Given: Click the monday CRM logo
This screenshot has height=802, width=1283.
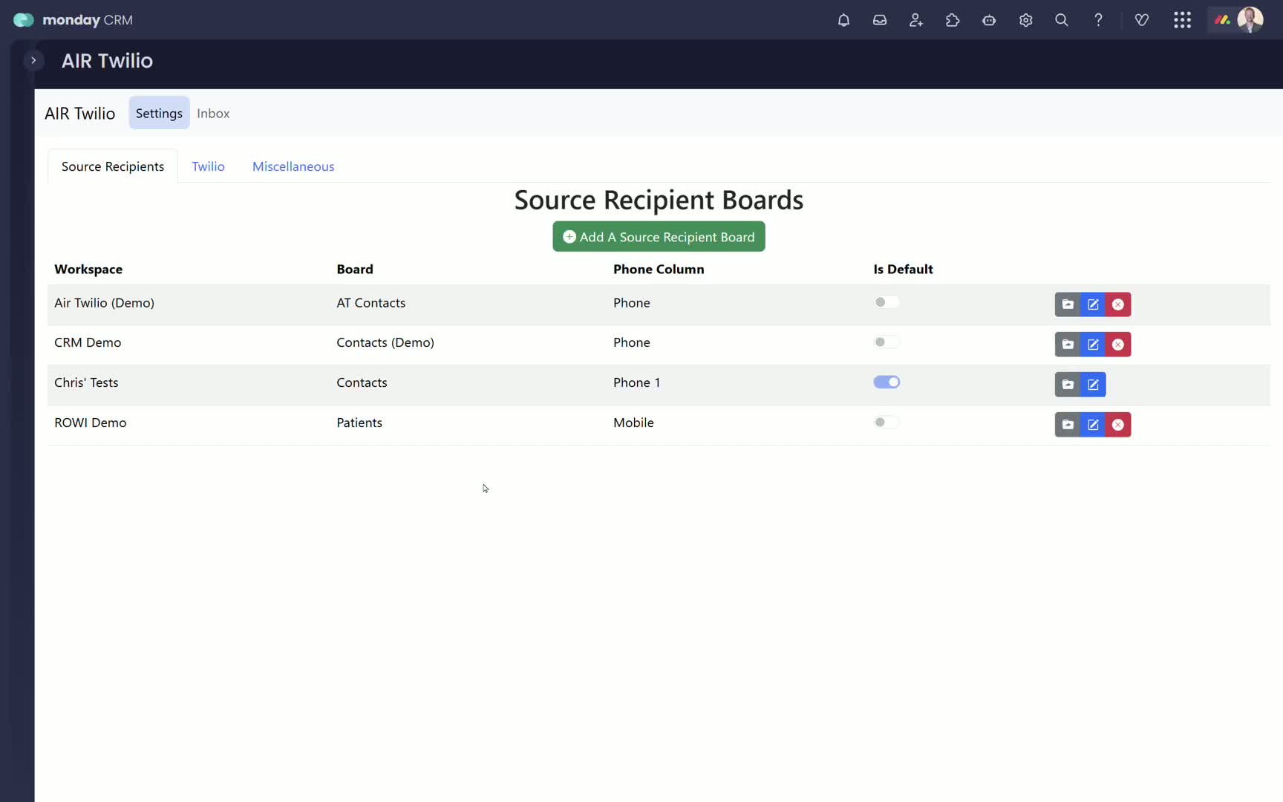Looking at the screenshot, I should tap(73, 20).
